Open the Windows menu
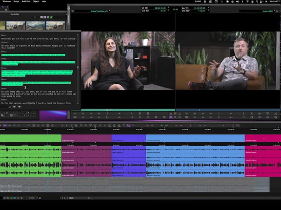The image size is (281, 210). tap(7, 1)
